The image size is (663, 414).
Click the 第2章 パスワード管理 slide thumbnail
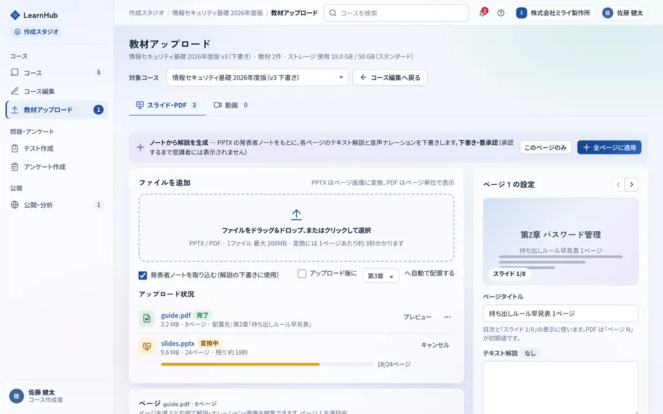561,241
